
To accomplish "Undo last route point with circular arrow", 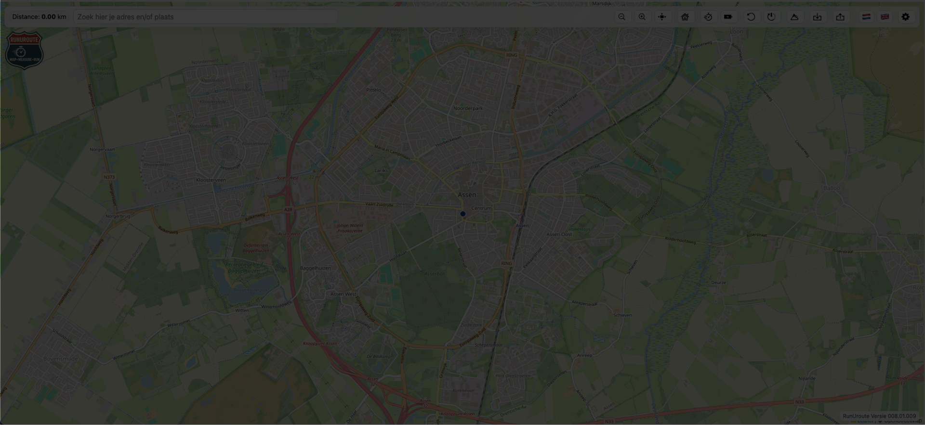I will point(751,17).
